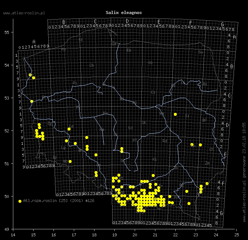Image resolution: width=248 pixels, height=240 pixels.
Task: Click the SK city label
Action: (x=144, y=123)
